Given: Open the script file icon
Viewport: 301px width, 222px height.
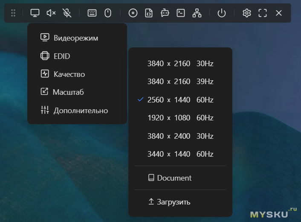Looking at the screenshot, I should pyautogui.click(x=149, y=13).
